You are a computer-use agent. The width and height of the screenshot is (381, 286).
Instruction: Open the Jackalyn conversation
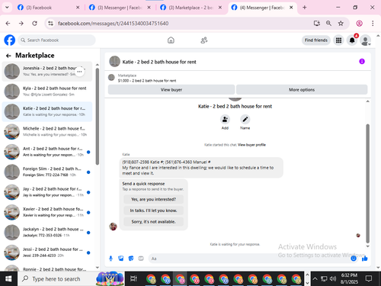47,232
